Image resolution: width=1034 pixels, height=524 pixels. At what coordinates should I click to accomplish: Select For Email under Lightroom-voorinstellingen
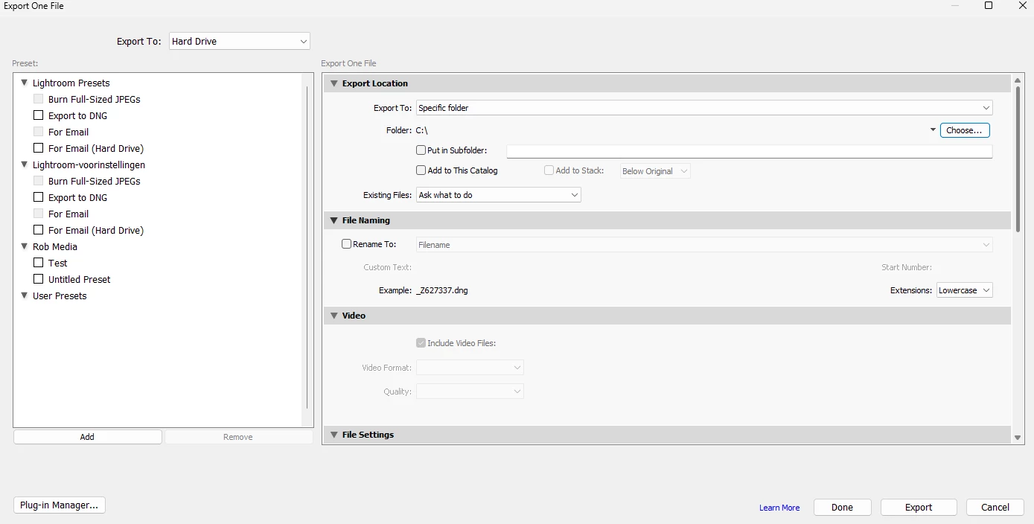coord(68,214)
